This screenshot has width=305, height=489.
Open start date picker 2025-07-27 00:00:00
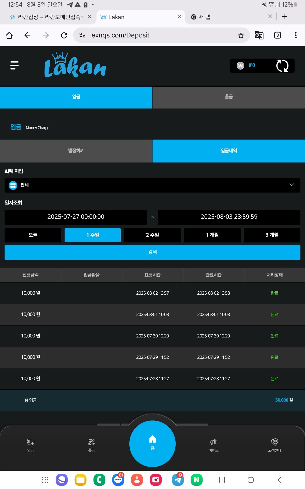click(x=76, y=217)
